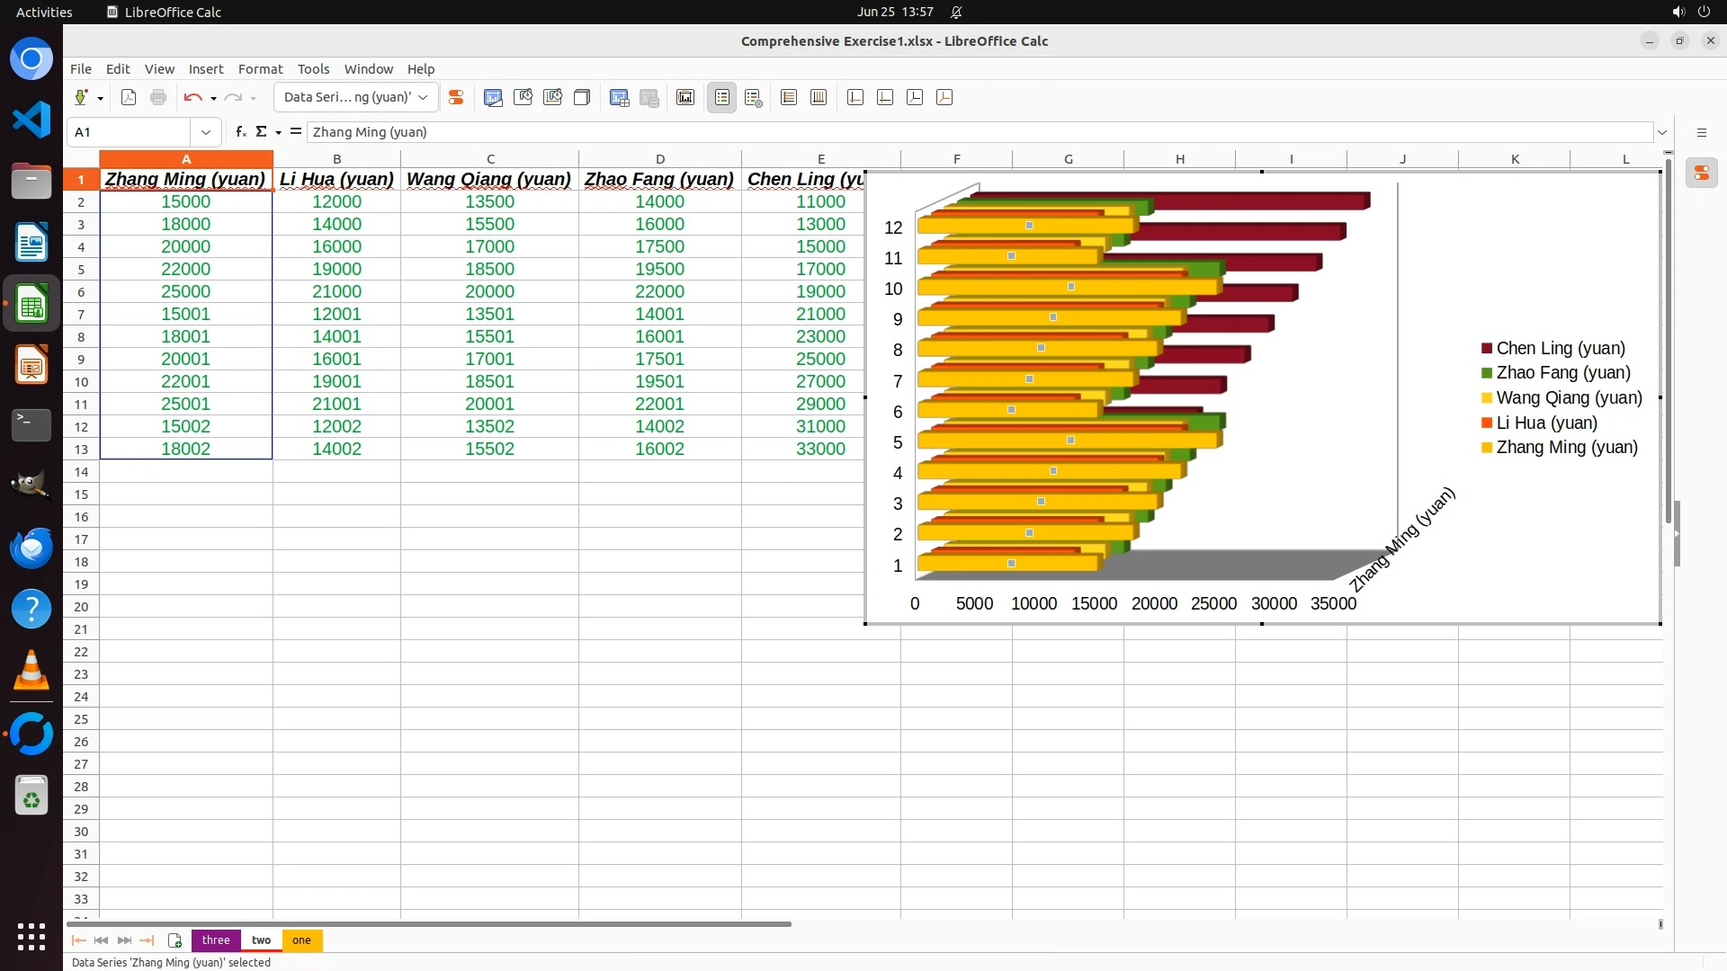Click the All Axes toolbar icon
The height and width of the screenshot is (971, 1727).
[944, 98]
